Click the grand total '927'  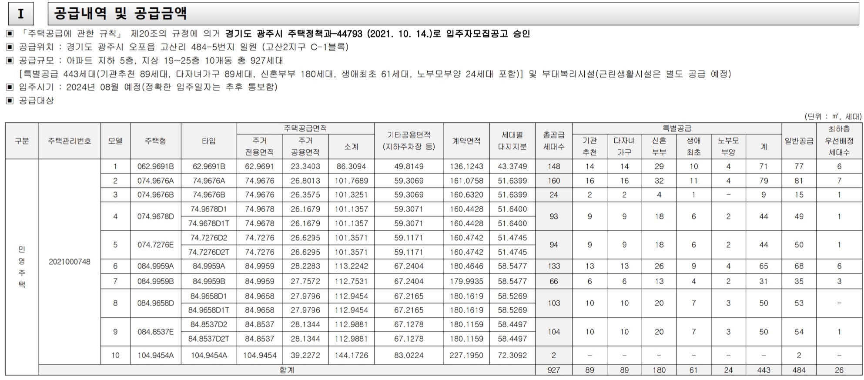coord(554,370)
